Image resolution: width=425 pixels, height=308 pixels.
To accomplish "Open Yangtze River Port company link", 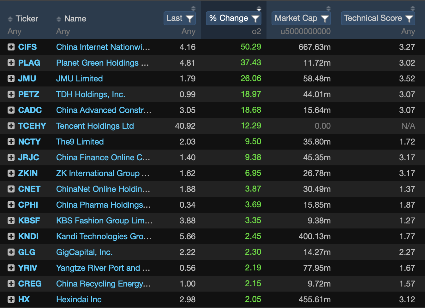I will tap(103, 268).
